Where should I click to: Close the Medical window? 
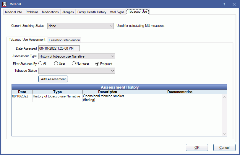(234, 4)
